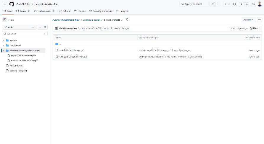This screenshot has width=264, height=144.
Task: Switch to the Actions tab
Action: (64, 11)
